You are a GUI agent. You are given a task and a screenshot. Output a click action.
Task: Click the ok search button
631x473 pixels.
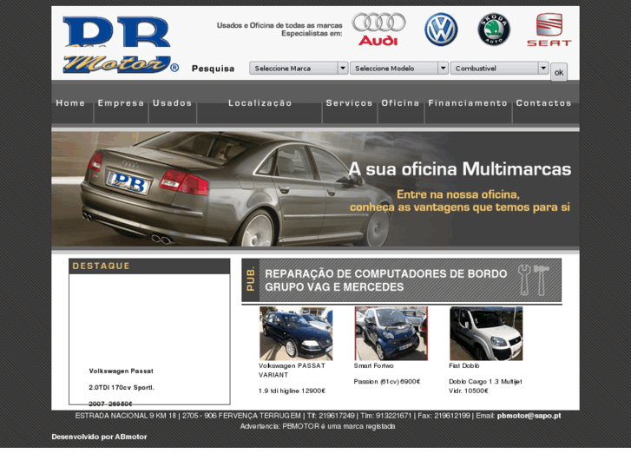click(x=559, y=72)
